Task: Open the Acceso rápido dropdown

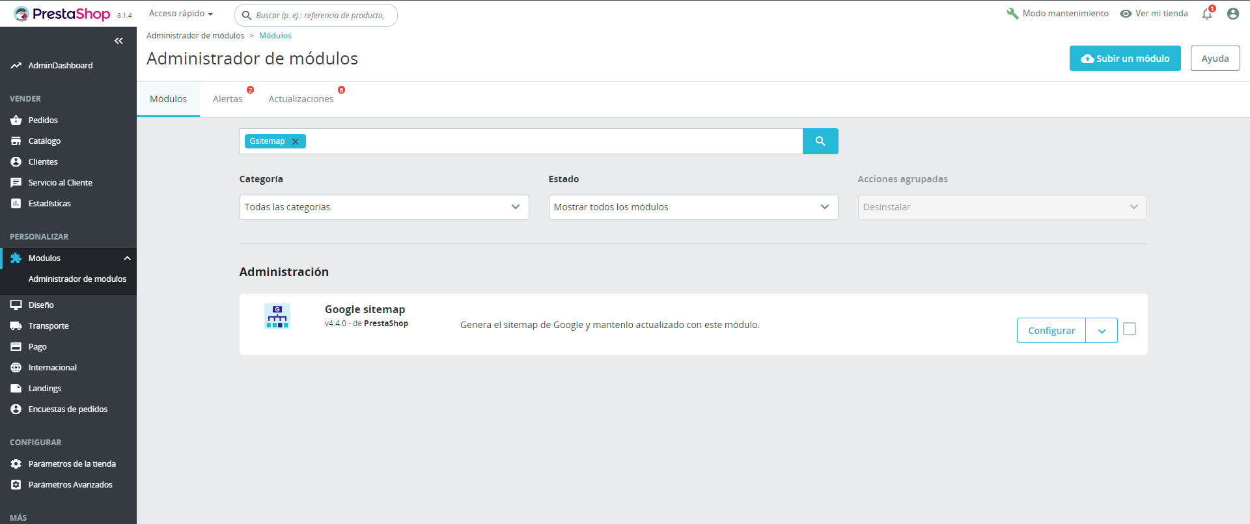Action: coord(181,14)
